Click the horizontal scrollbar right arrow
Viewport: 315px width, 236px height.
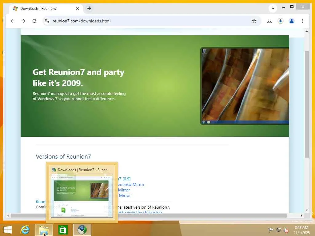click(301, 215)
